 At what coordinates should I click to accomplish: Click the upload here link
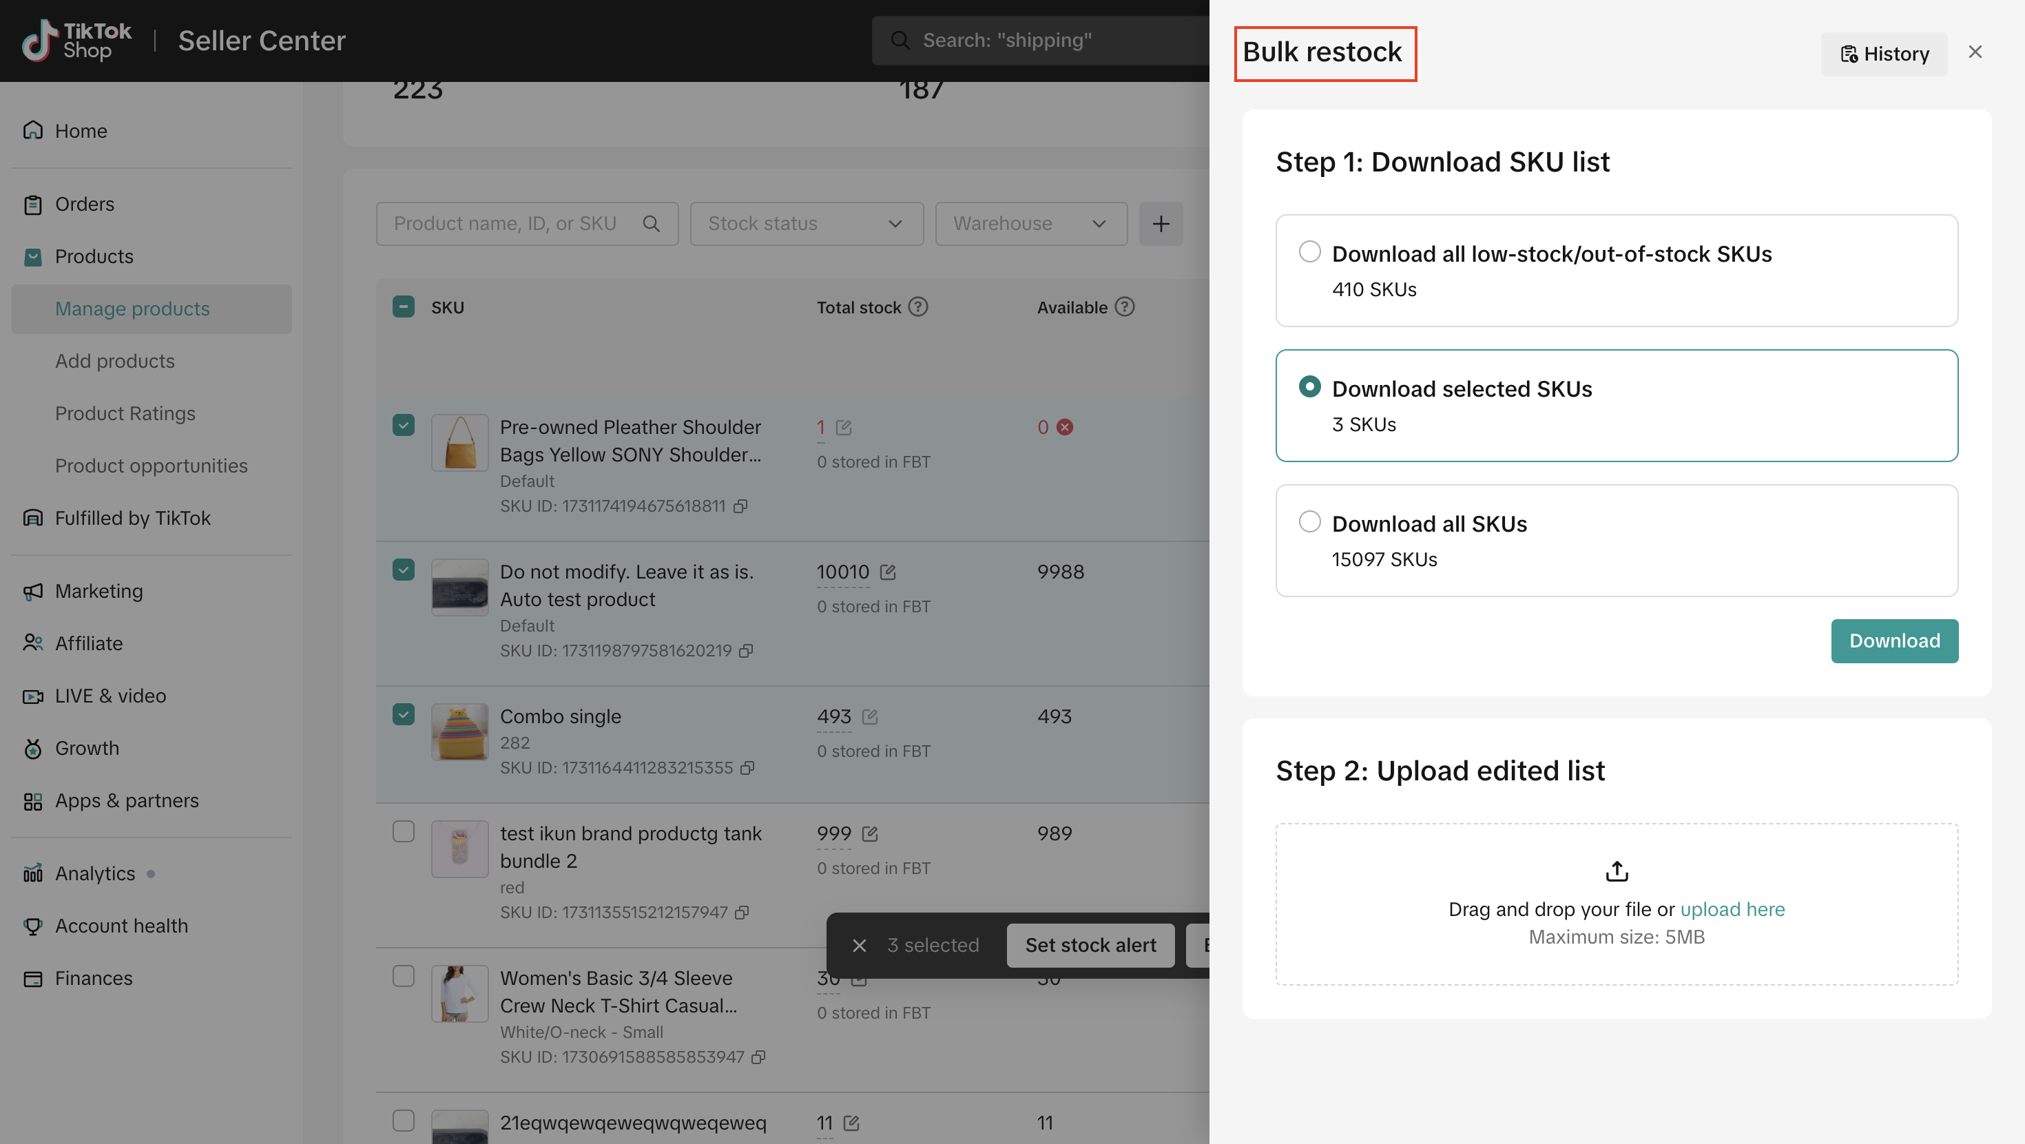(1732, 909)
